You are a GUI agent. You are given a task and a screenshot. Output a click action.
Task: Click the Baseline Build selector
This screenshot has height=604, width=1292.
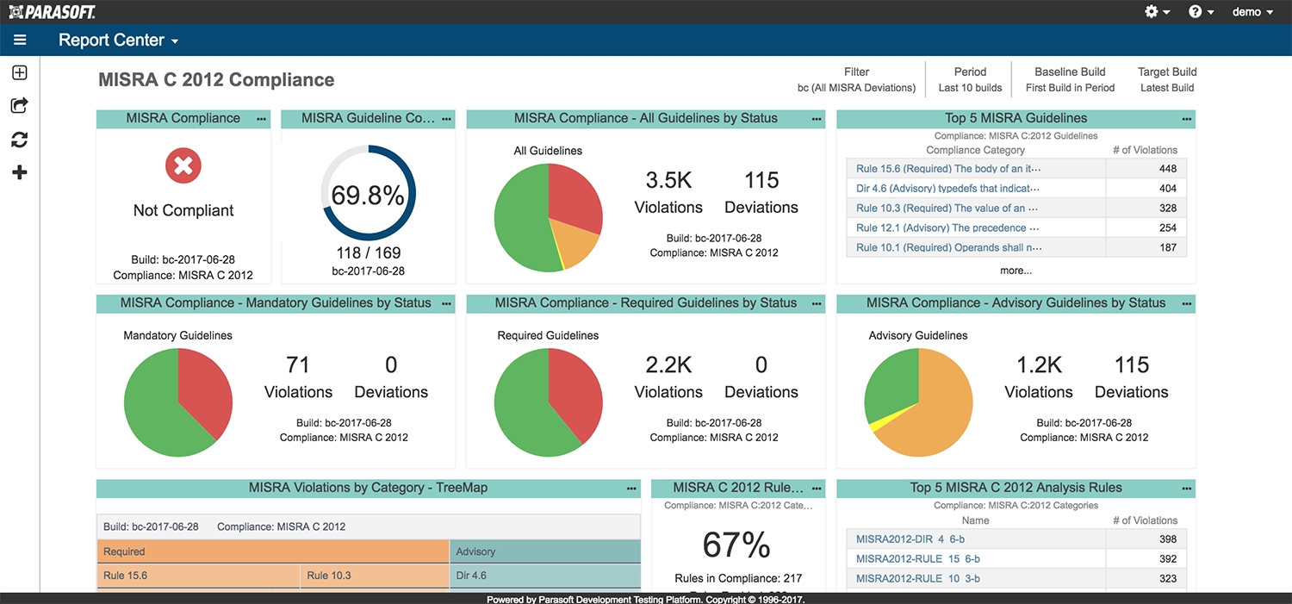1070,79
